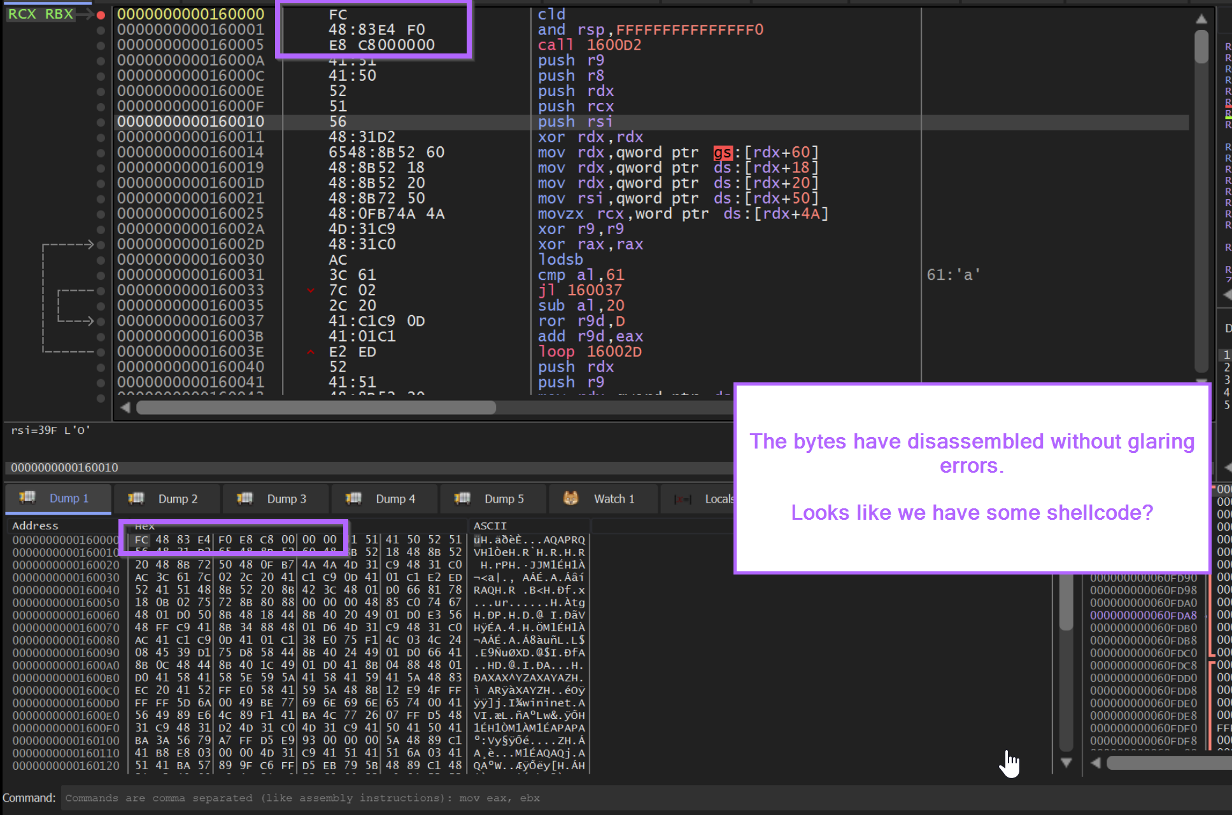Viewport: 1232px width, 815px height.
Task: Set a breakpoint dot beside address 160010
Action: point(100,122)
